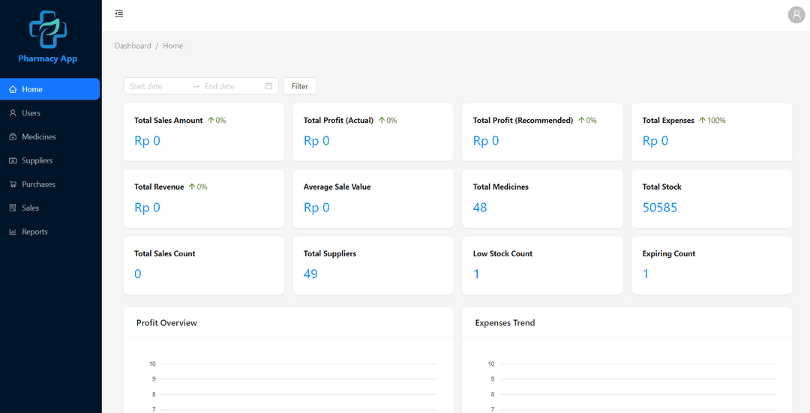Click the Medicines kit icon in sidebar
This screenshot has height=413, width=810.
click(13, 137)
